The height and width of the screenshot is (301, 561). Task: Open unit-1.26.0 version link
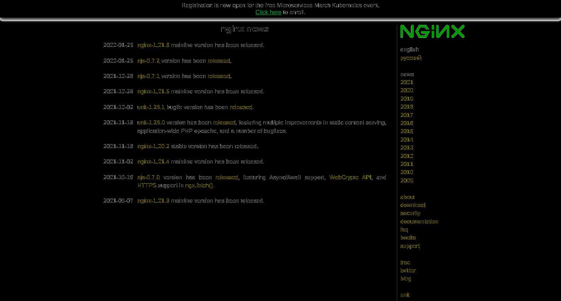pyautogui.click(x=151, y=122)
